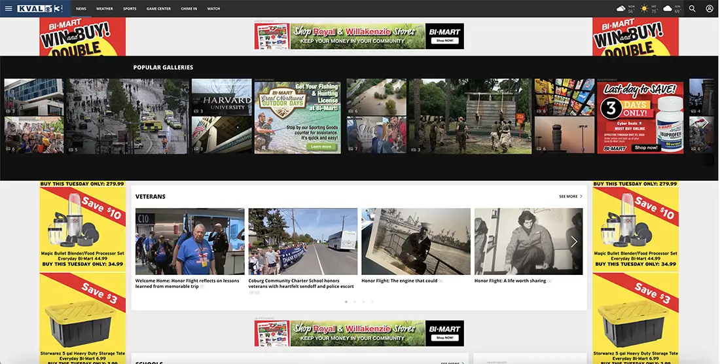Open the airport control tower gallery
Viewport: 720px width, 364px height.
[564, 135]
